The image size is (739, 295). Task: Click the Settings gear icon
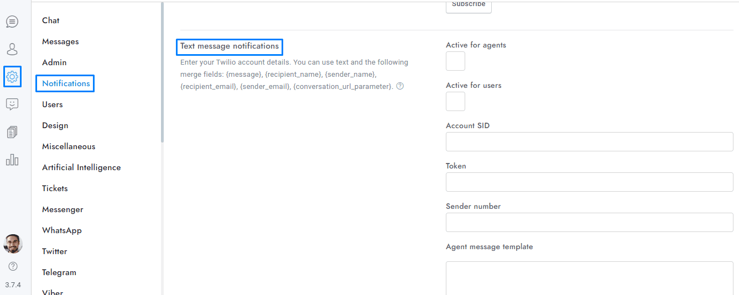(12, 77)
